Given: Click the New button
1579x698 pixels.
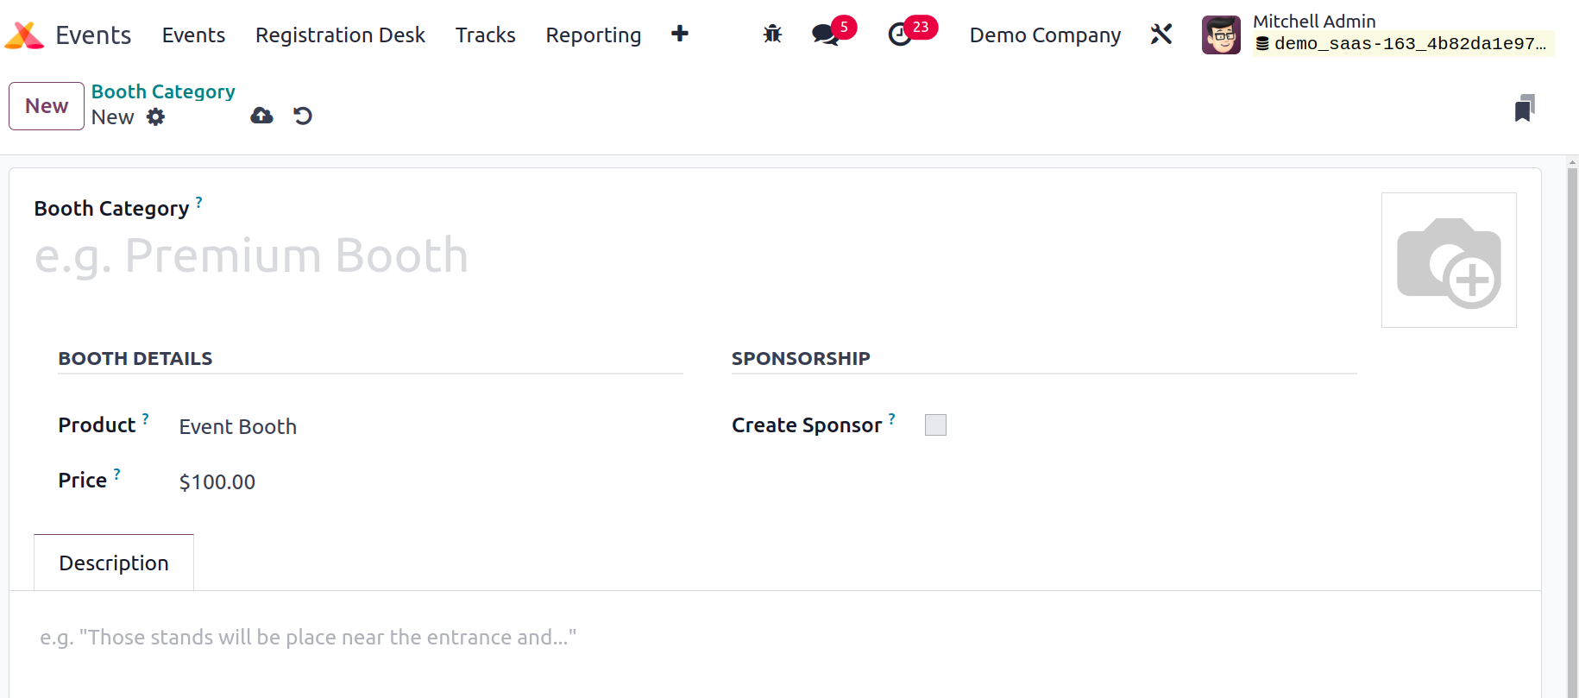Looking at the screenshot, I should (47, 106).
